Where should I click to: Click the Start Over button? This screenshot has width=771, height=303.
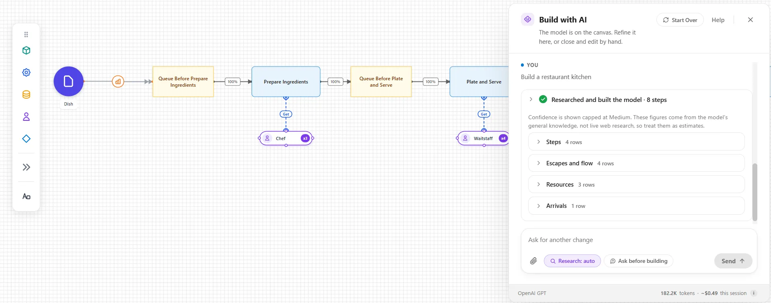click(680, 20)
